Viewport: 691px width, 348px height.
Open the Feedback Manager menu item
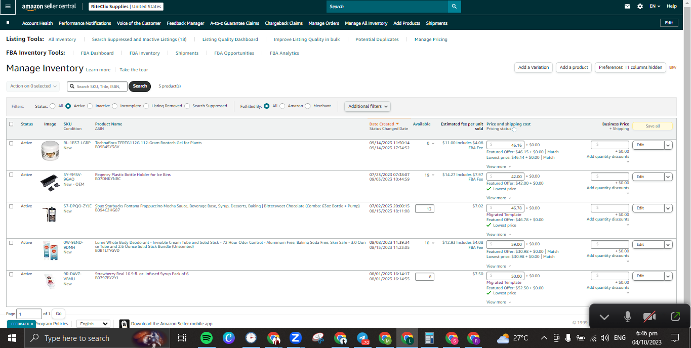[x=185, y=23]
